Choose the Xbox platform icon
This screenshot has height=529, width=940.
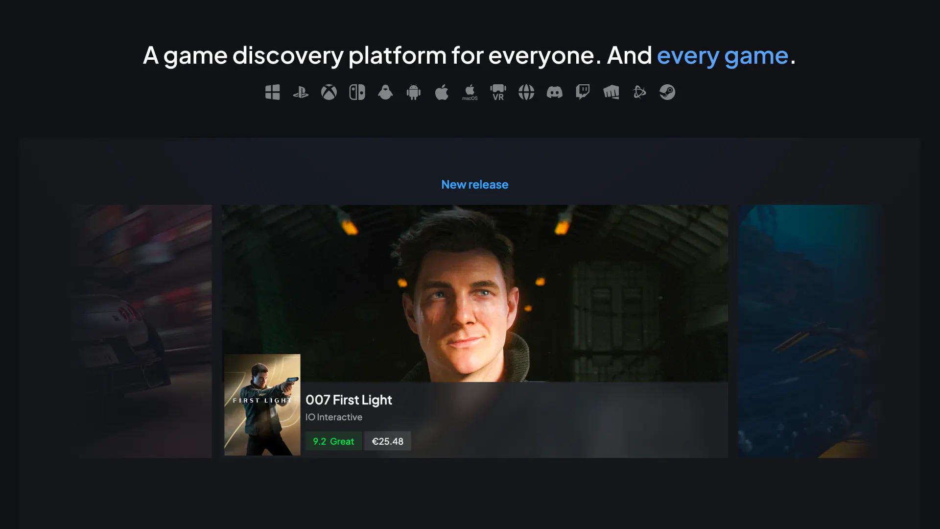point(329,92)
